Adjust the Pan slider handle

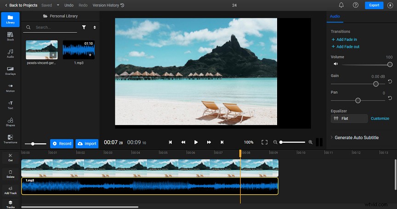358,101
